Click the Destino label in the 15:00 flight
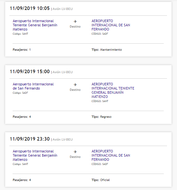The width and height of the screenshot is (177, 190). (75, 90)
